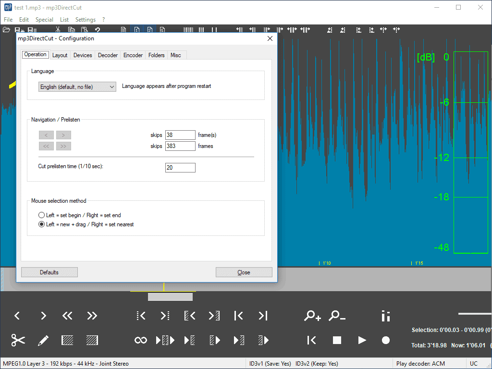
Task: Switch to the Devices tab
Action: coord(83,55)
